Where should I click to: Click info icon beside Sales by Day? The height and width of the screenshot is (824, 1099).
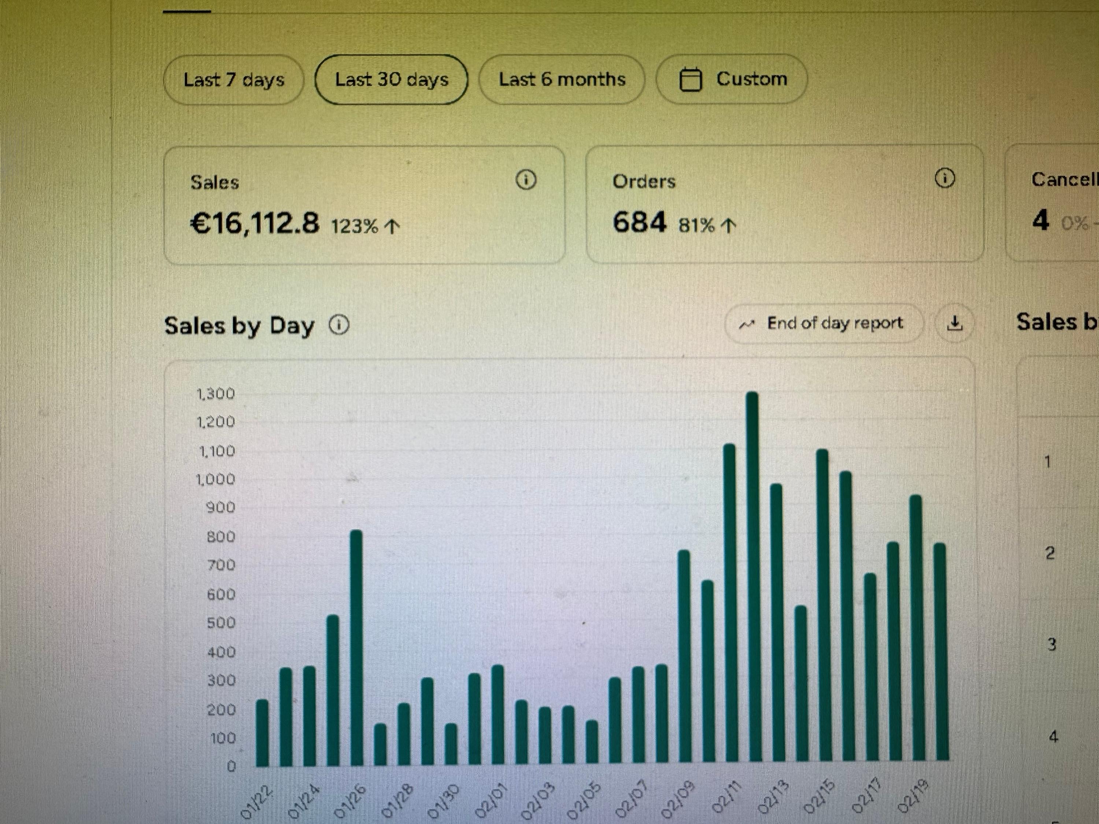(339, 325)
